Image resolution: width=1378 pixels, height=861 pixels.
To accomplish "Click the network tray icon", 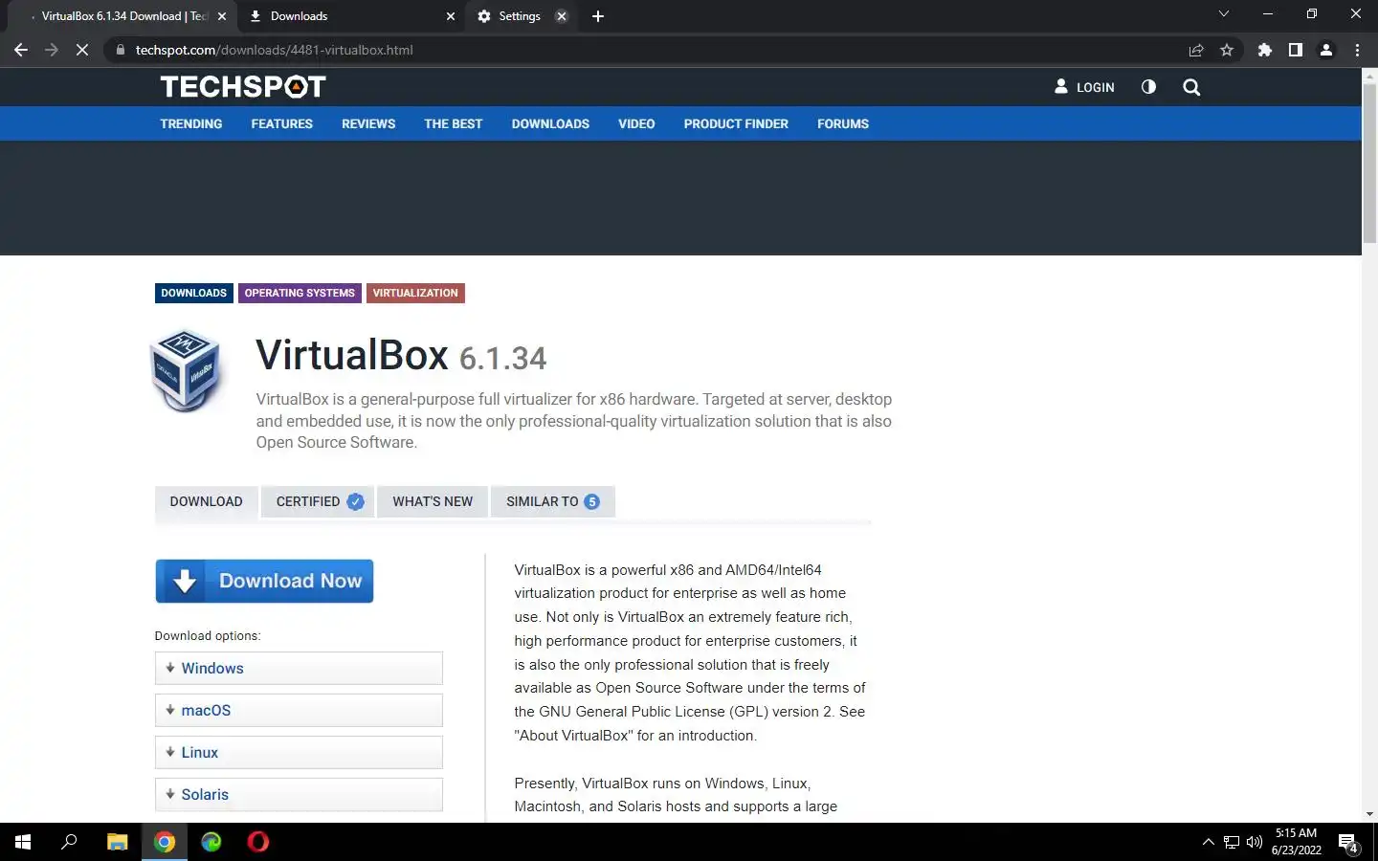I will 1232,842.
